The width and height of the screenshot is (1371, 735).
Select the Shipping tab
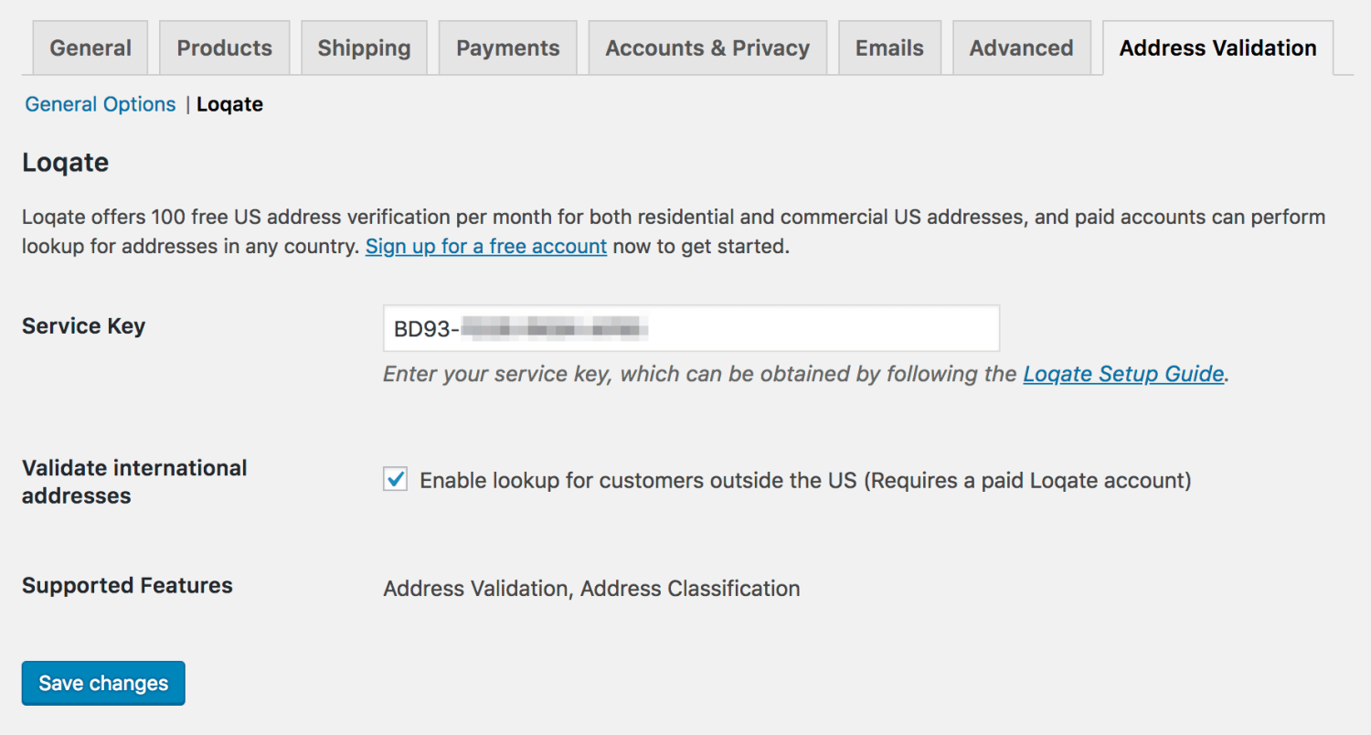[364, 47]
